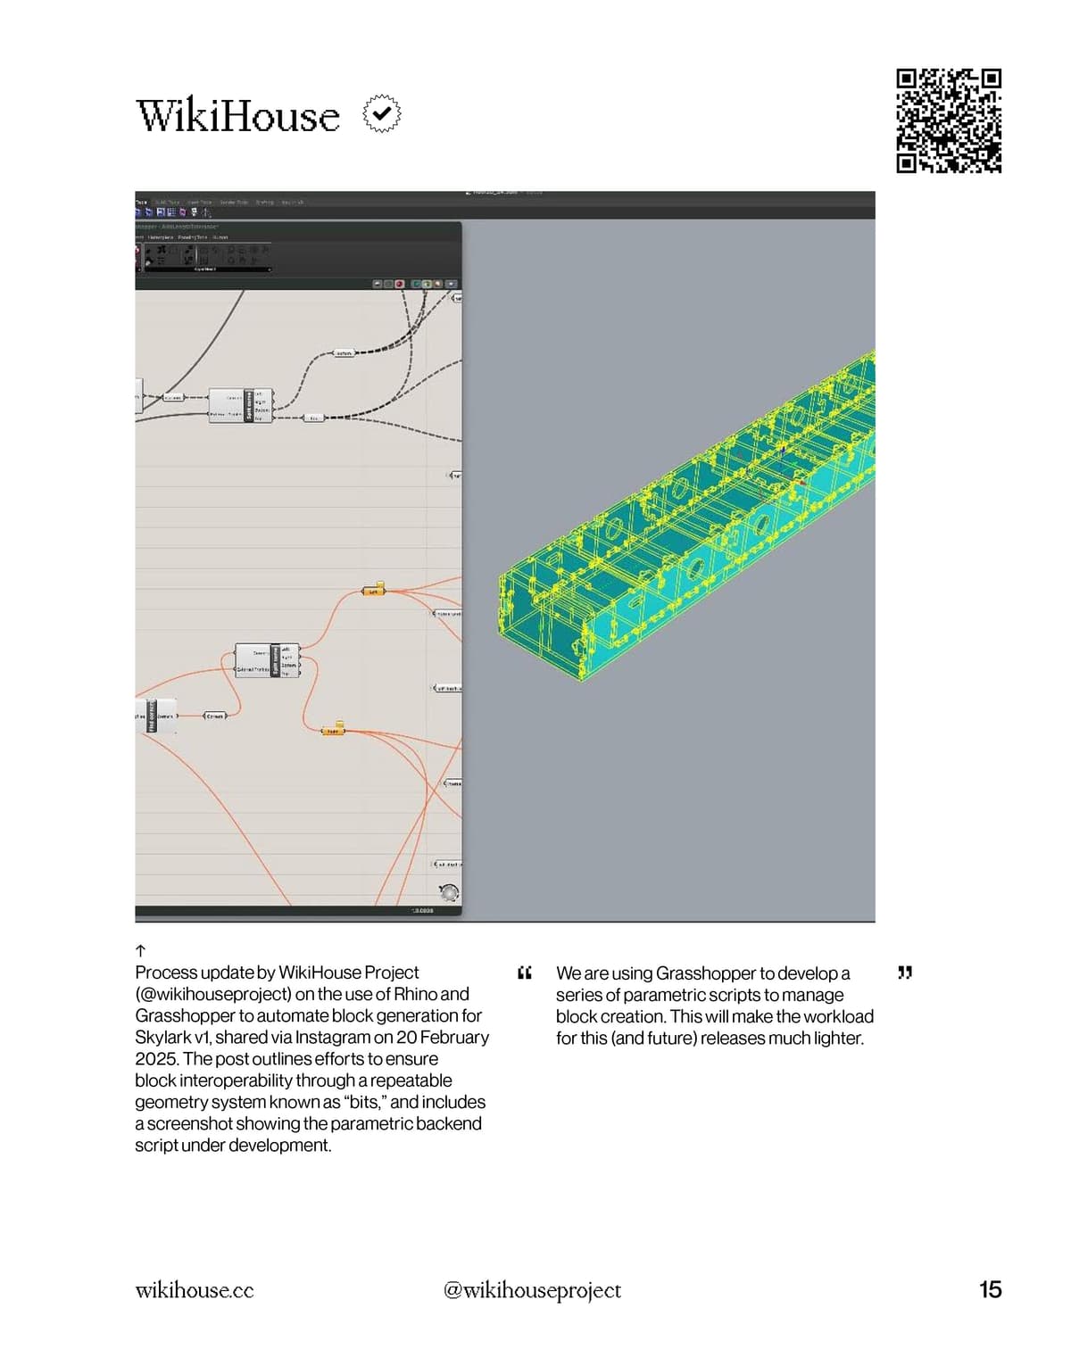Click the WikiHouse logo title

[237, 116]
